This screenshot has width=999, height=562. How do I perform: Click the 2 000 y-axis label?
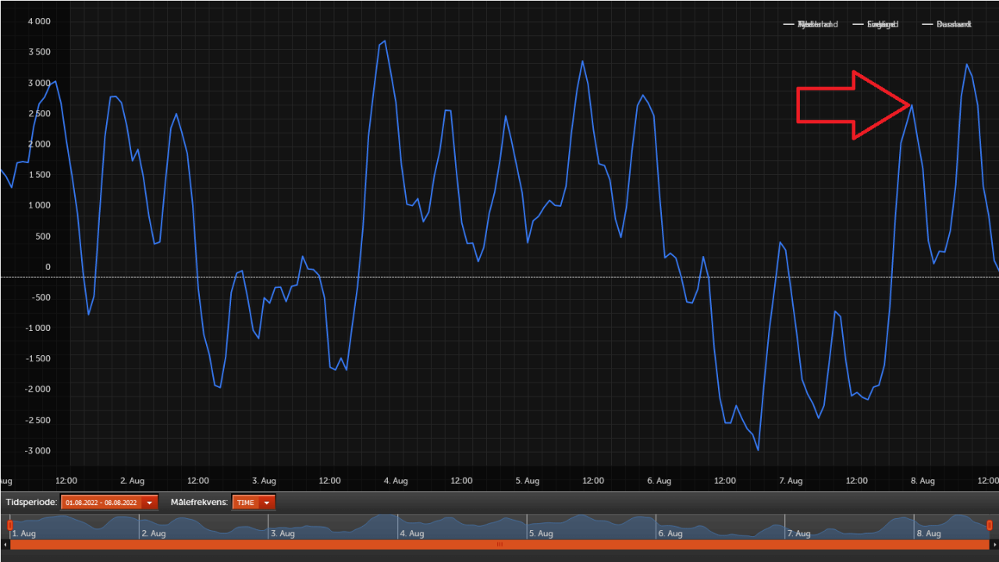coord(39,144)
